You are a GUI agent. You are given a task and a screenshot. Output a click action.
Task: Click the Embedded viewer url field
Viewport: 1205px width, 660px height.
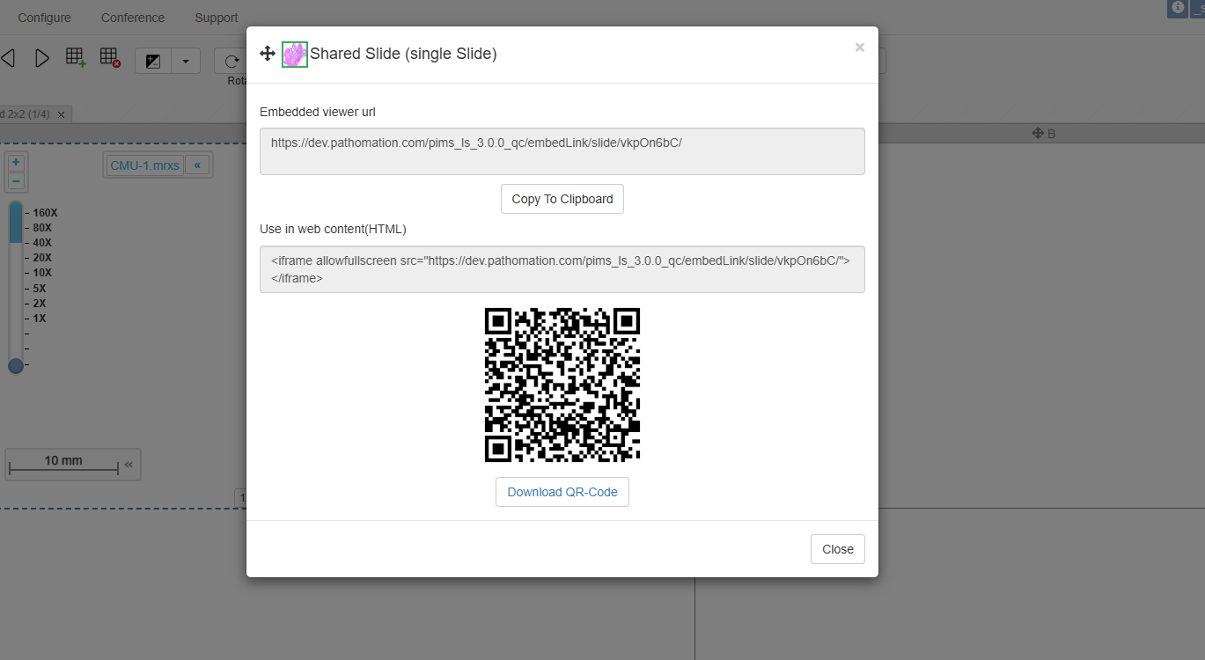[562, 151]
